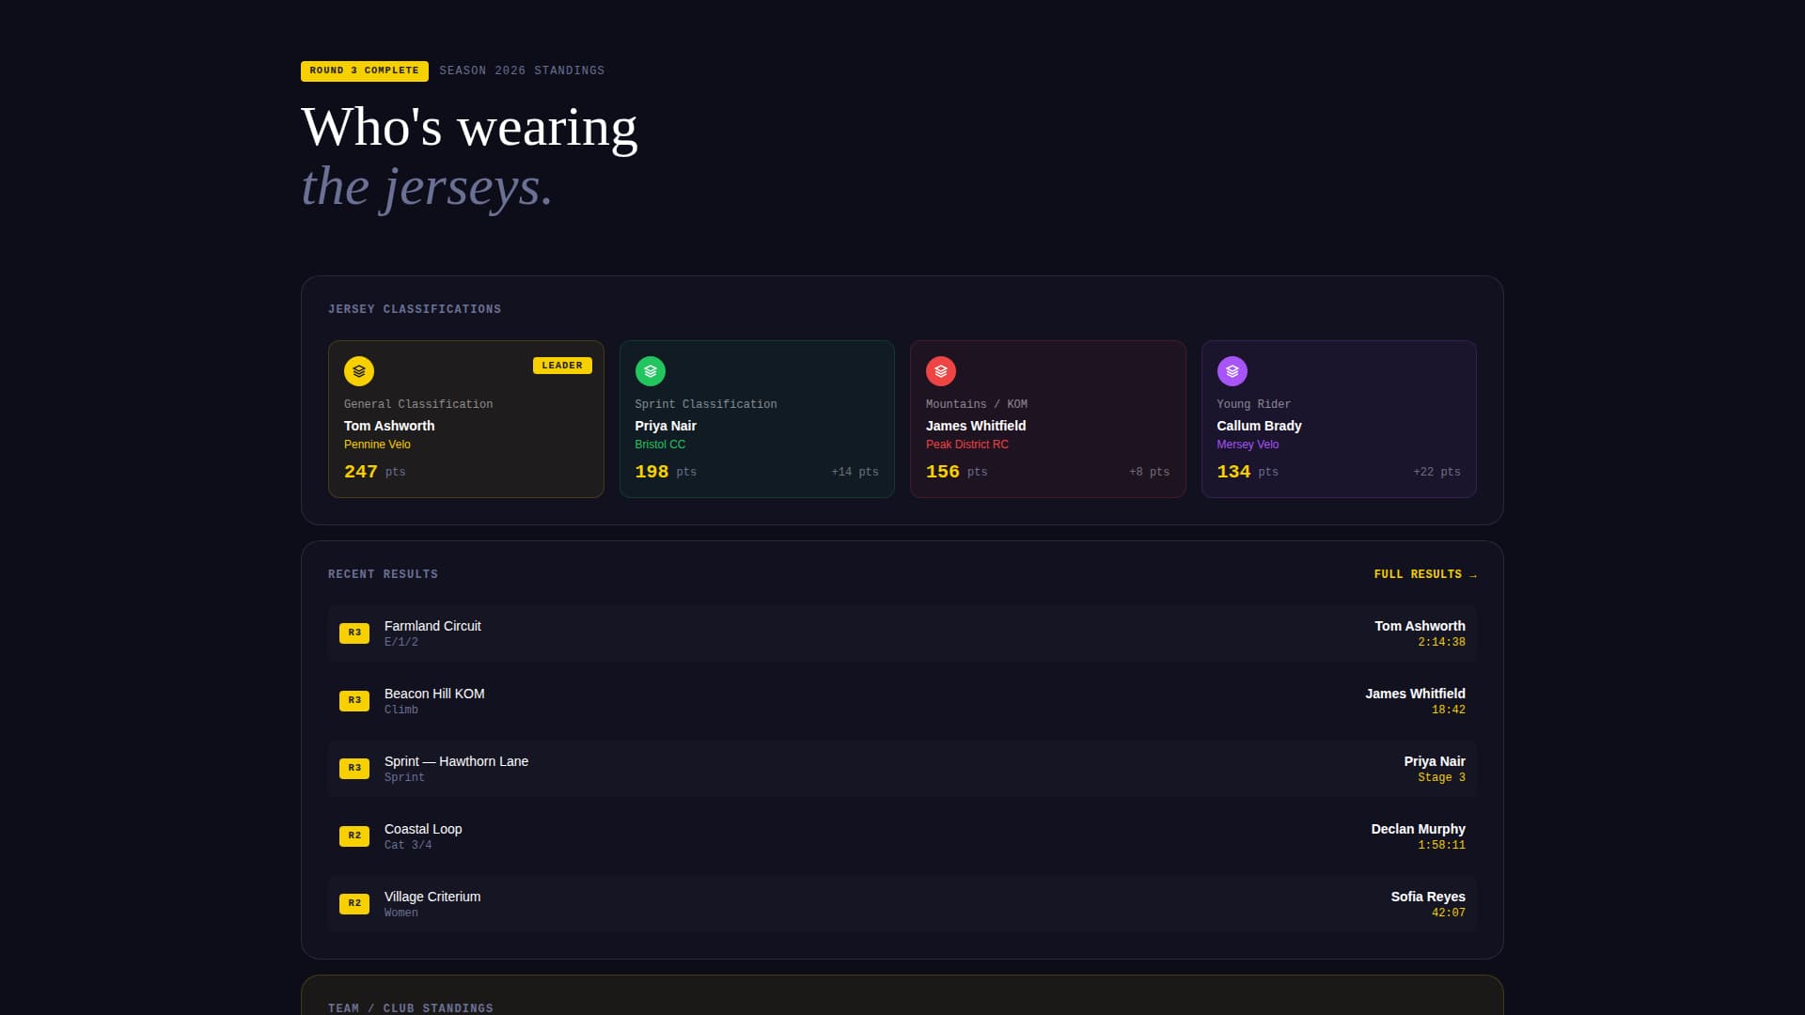1805x1015 pixels.
Task: Click the Team / Club Standings heading
Action: (x=411, y=1007)
